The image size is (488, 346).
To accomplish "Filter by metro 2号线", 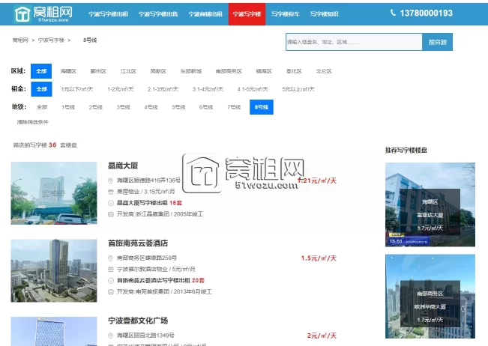I will point(95,107).
